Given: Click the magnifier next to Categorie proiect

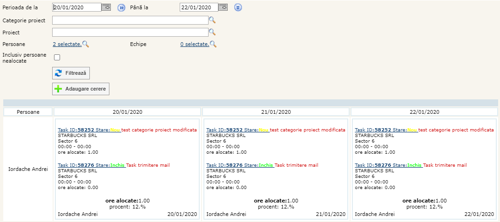Looking at the screenshot, I should coord(212,20).
